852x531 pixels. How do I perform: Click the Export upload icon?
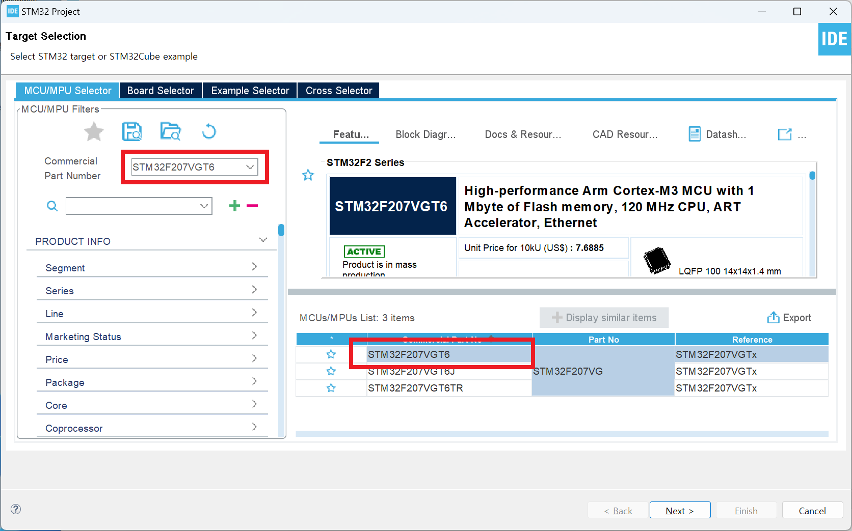pyautogui.click(x=773, y=317)
